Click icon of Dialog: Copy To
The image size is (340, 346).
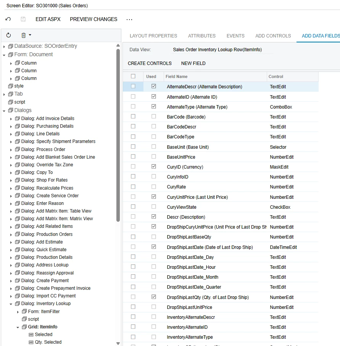coord(18,172)
